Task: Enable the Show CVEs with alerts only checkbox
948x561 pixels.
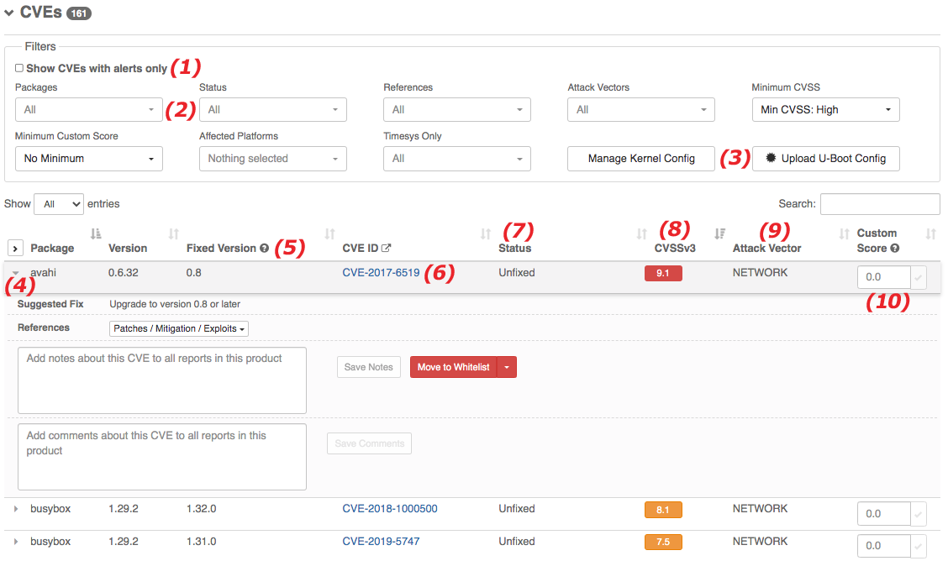Action: [x=18, y=68]
